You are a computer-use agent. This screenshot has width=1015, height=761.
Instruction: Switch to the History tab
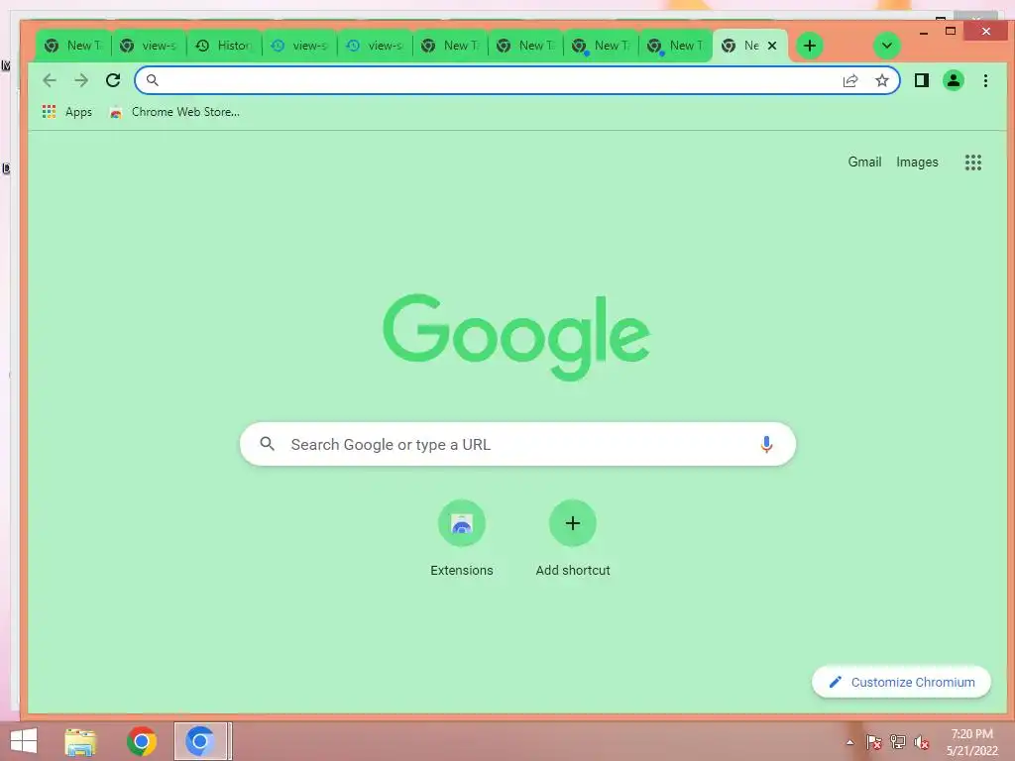[x=224, y=46]
